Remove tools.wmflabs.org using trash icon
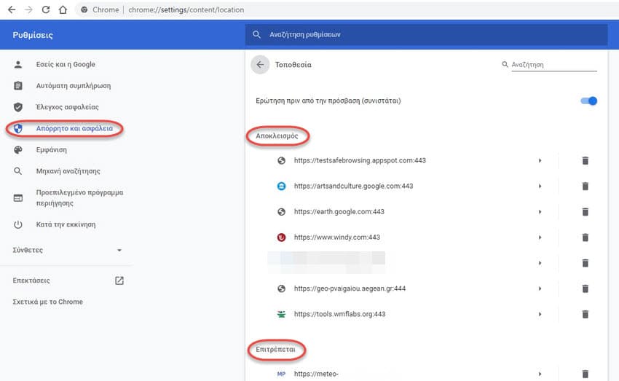 (584, 315)
